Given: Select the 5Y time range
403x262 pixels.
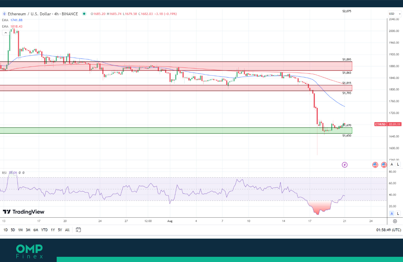Looking at the screenshot, I should [60, 230].
